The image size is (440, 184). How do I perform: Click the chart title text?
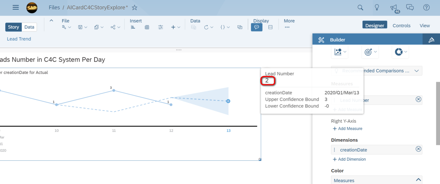tap(53, 59)
